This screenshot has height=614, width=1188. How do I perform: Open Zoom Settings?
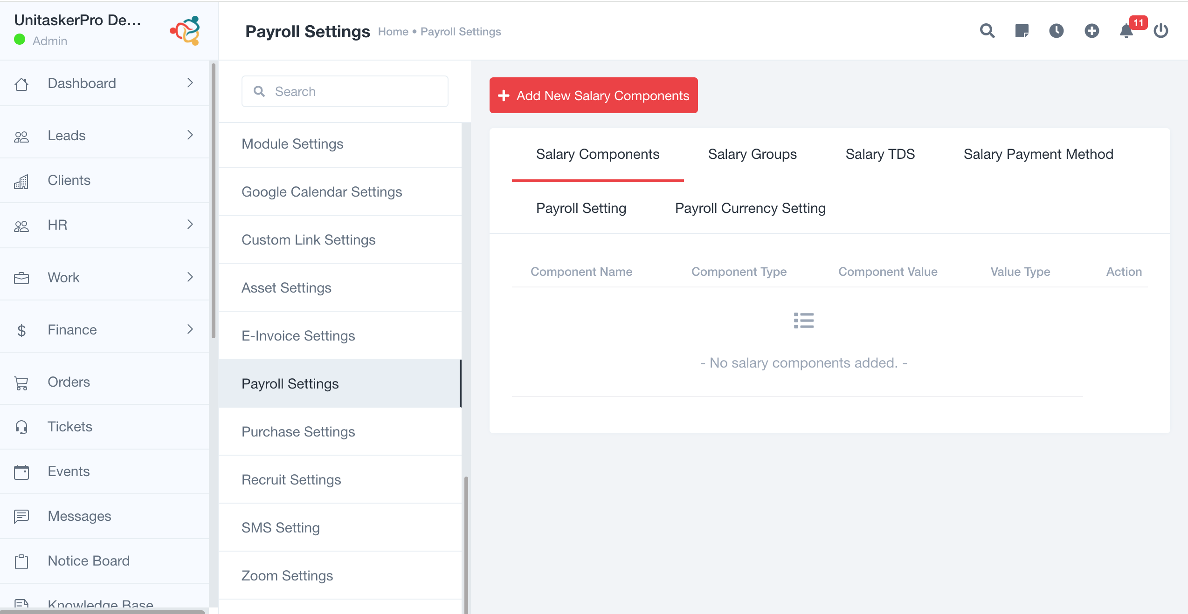340,576
